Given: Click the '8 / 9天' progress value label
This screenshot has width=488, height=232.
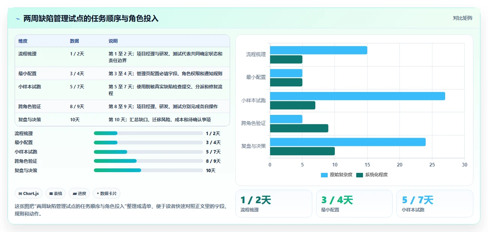Looking at the screenshot, I should click(213, 161).
